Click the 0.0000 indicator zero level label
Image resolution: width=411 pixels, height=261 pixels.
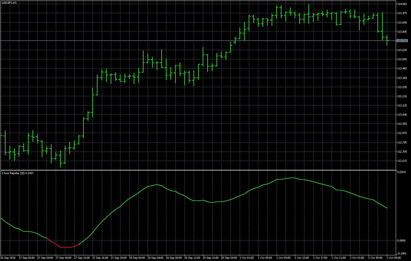tap(401, 241)
